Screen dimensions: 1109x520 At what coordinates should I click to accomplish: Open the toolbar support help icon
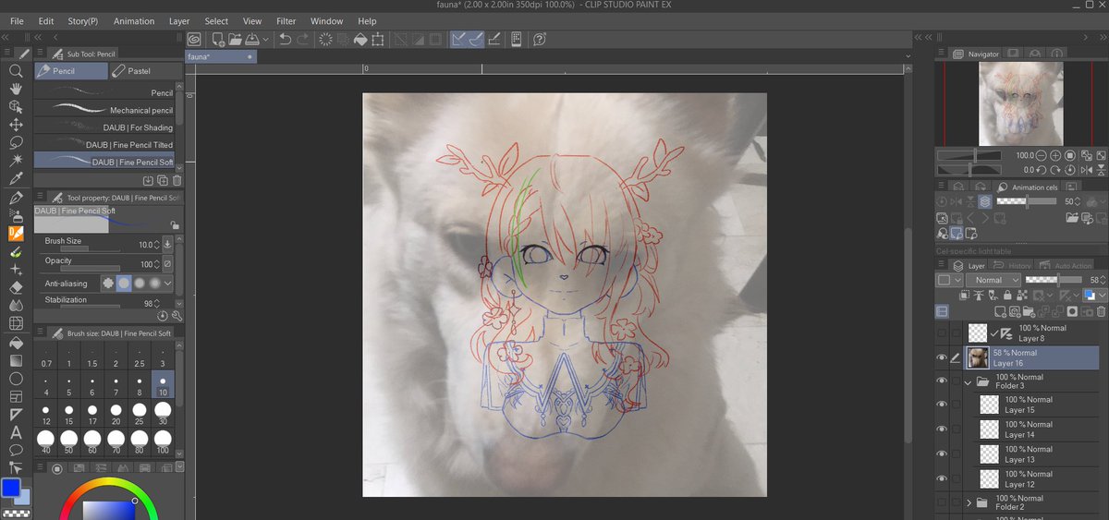540,39
